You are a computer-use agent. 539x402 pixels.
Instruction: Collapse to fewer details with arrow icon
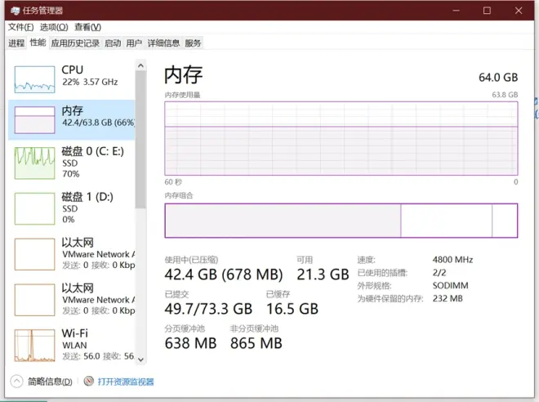pos(16,382)
